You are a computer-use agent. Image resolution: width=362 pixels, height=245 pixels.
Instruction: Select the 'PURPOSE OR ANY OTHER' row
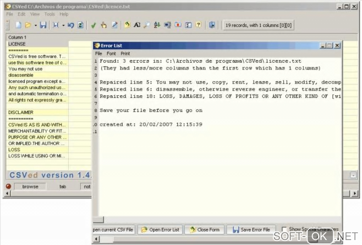(x=38, y=137)
